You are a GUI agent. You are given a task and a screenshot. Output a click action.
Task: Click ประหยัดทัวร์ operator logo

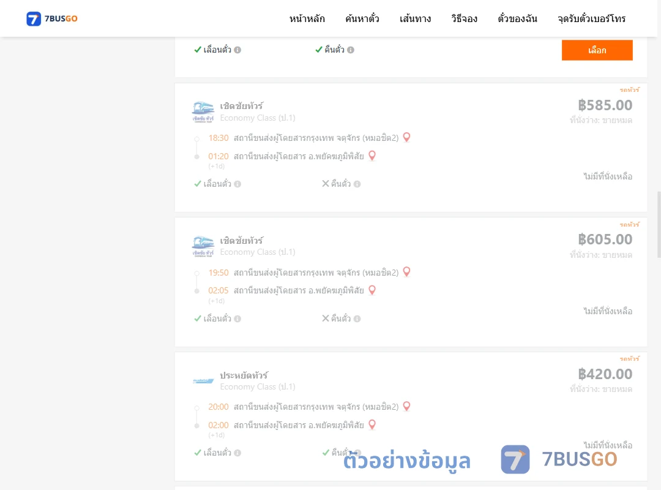203,381
